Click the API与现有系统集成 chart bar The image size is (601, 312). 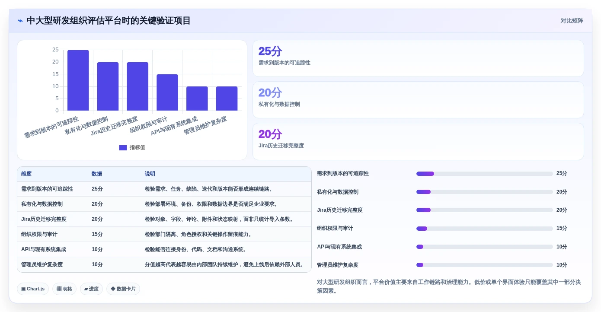coord(197,99)
